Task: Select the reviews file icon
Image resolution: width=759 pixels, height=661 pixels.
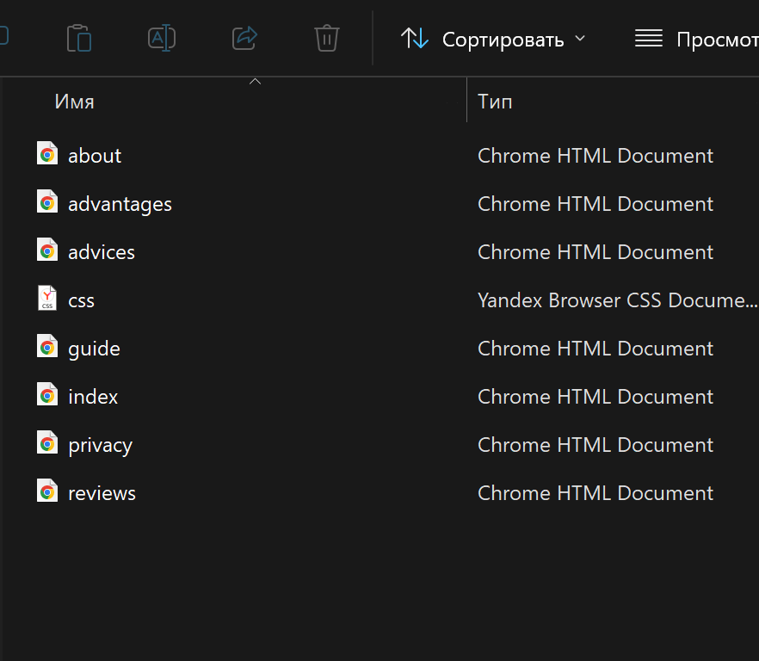Action: click(x=47, y=491)
